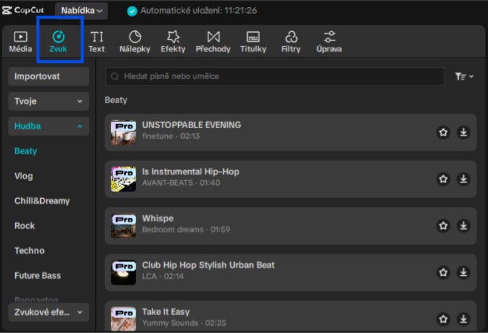The width and height of the screenshot is (488, 333).
Task: Open the Filtry filters icon
Action: coord(291,37)
